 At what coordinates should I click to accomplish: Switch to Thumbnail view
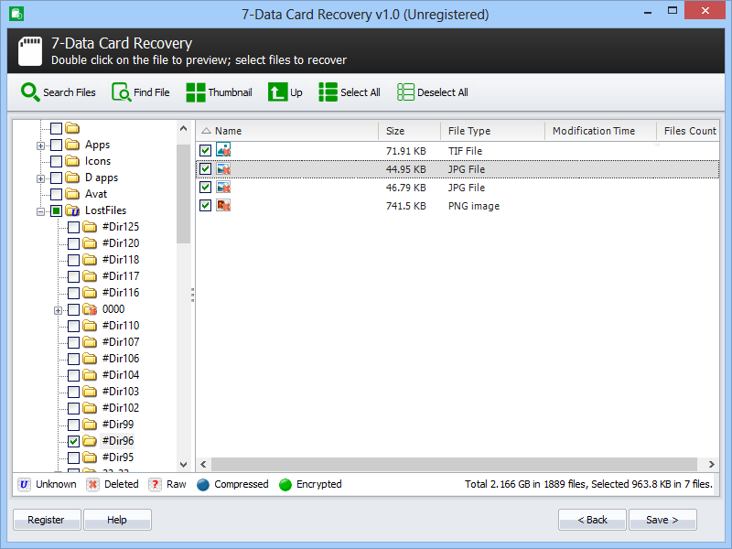point(219,91)
